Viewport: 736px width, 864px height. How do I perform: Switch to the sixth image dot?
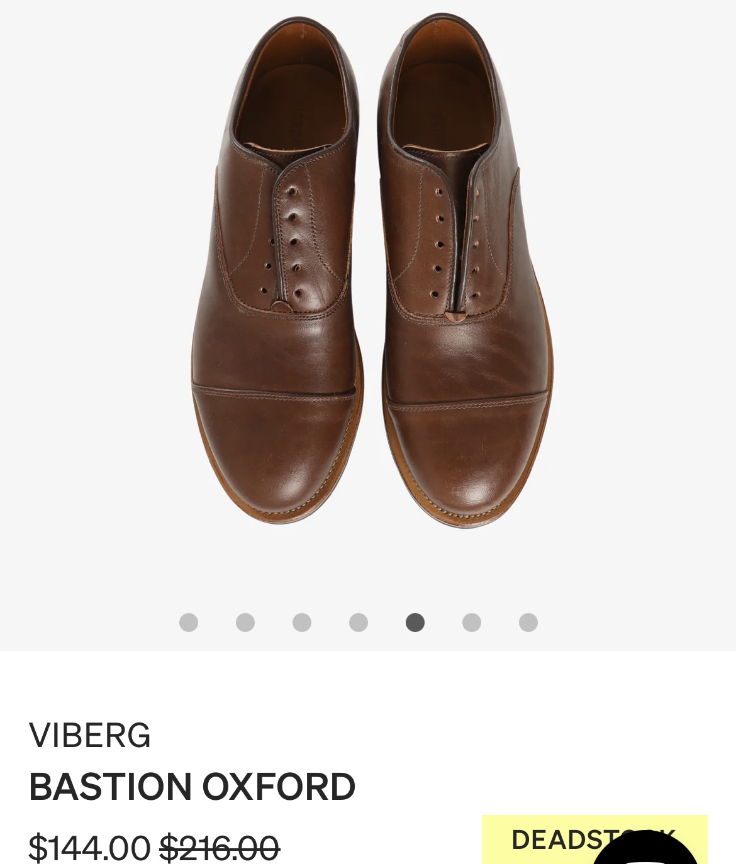(472, 623)
